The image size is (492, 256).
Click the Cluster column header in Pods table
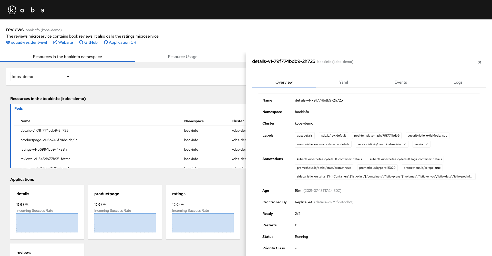pos(238,121)
